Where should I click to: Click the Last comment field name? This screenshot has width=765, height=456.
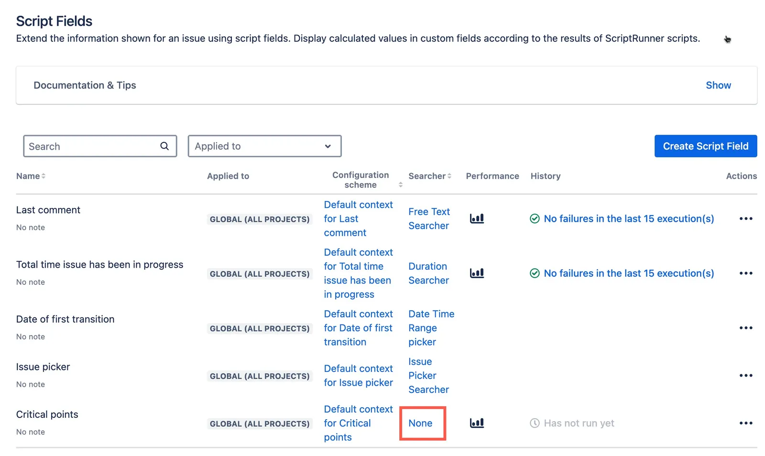click(x=48, y=210)
